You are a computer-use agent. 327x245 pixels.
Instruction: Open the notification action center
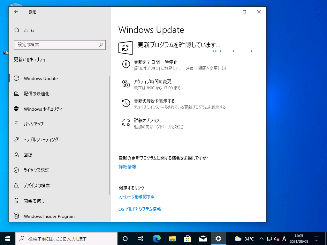click(316, 239)
